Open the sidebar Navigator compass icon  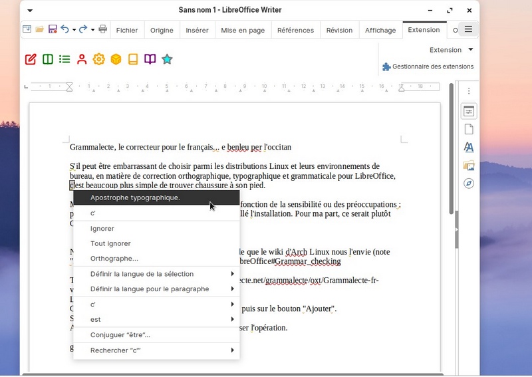point(469,184)
